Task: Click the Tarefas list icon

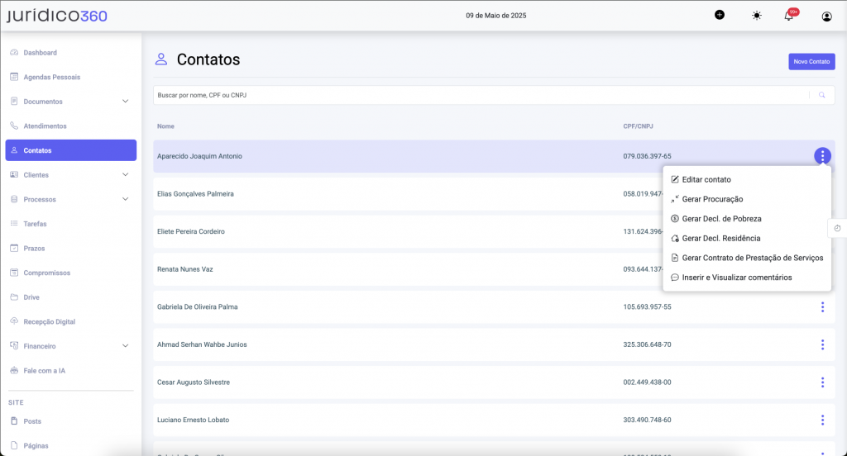Action: (x=14, y=223)
